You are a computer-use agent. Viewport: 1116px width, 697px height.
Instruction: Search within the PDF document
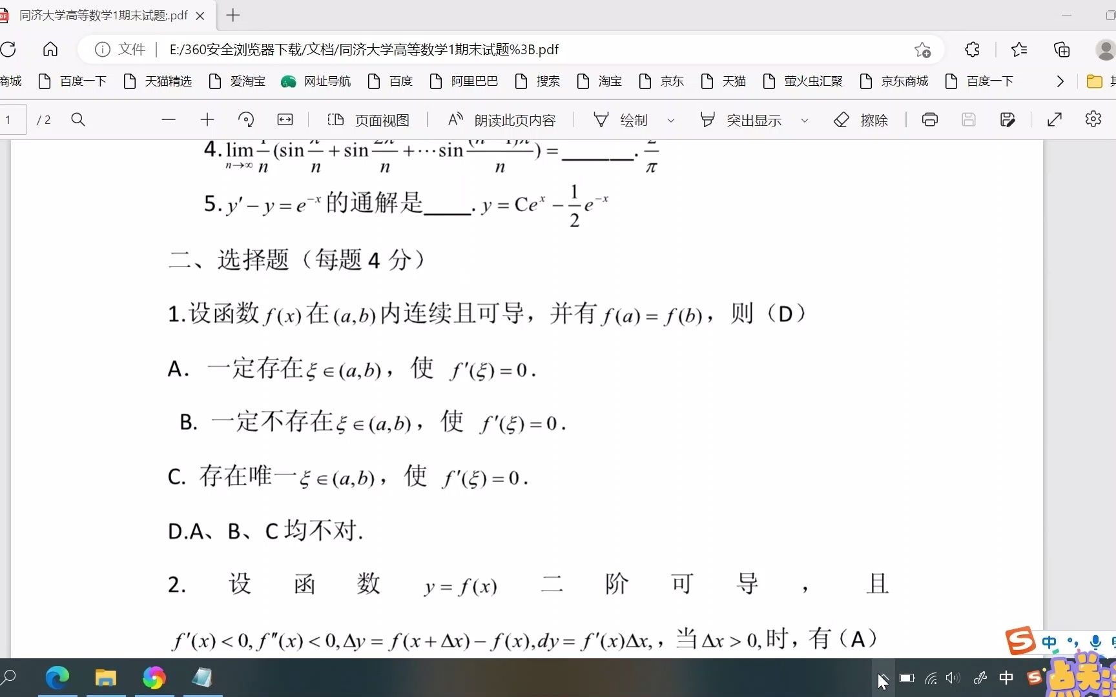pos(78,119)
